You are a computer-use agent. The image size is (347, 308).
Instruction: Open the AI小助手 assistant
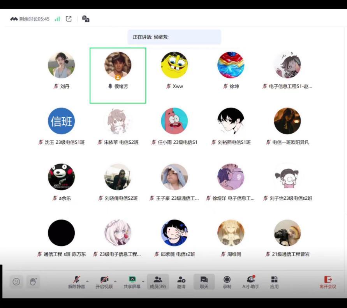pos(250,282)
